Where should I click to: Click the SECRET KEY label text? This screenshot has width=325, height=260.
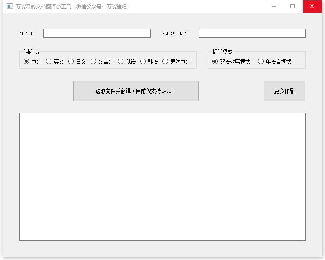174,33
